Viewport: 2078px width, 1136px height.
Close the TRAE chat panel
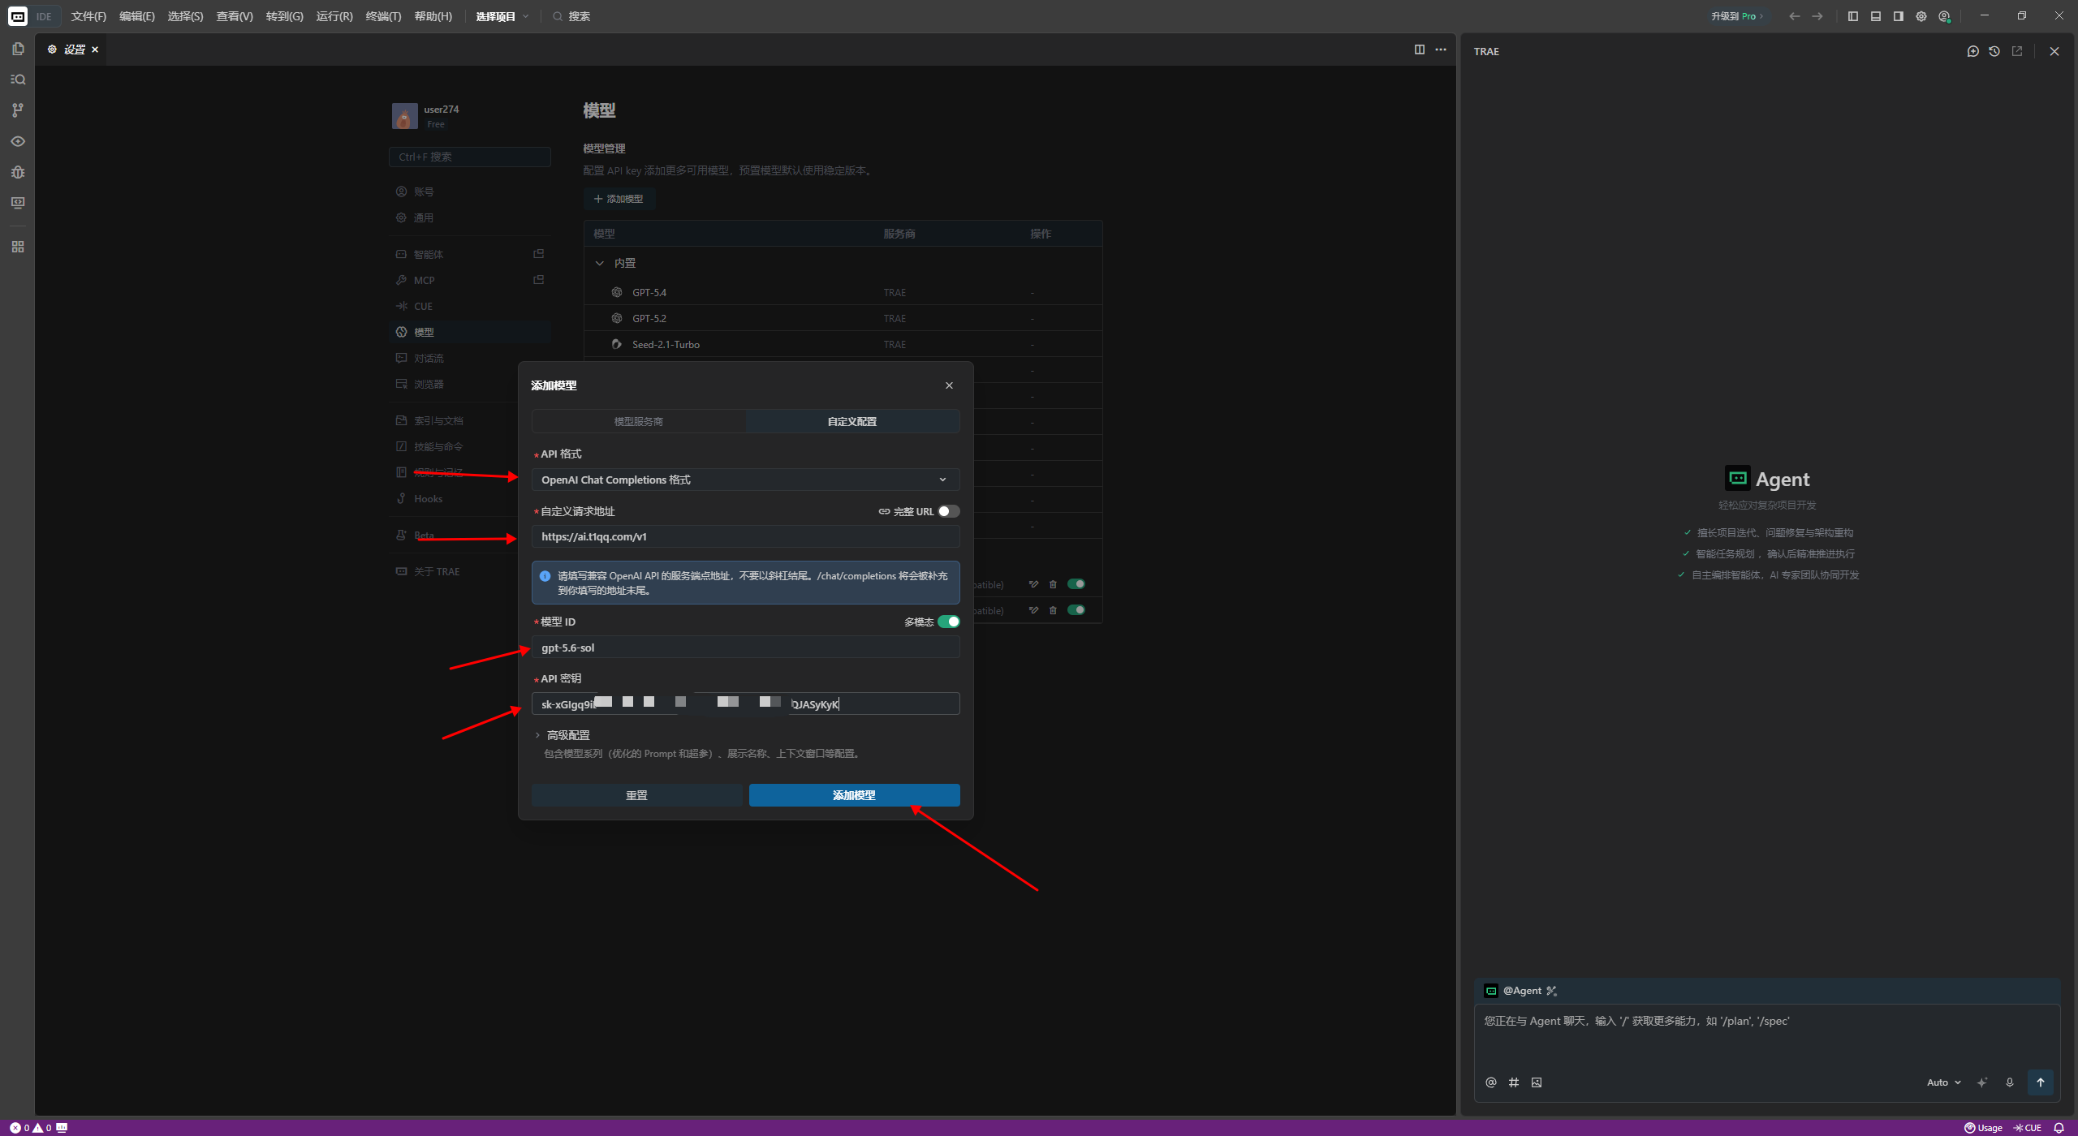(2054, 51)
